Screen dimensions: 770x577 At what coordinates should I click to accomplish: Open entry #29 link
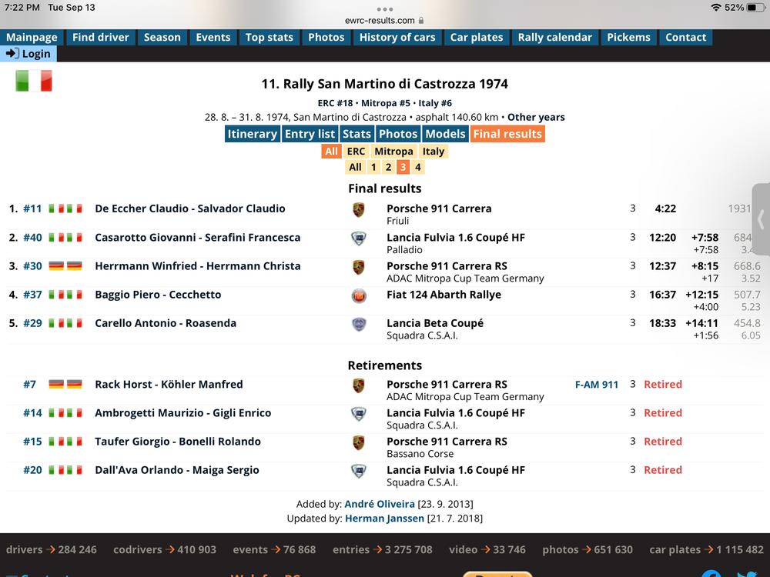[32, 323]
